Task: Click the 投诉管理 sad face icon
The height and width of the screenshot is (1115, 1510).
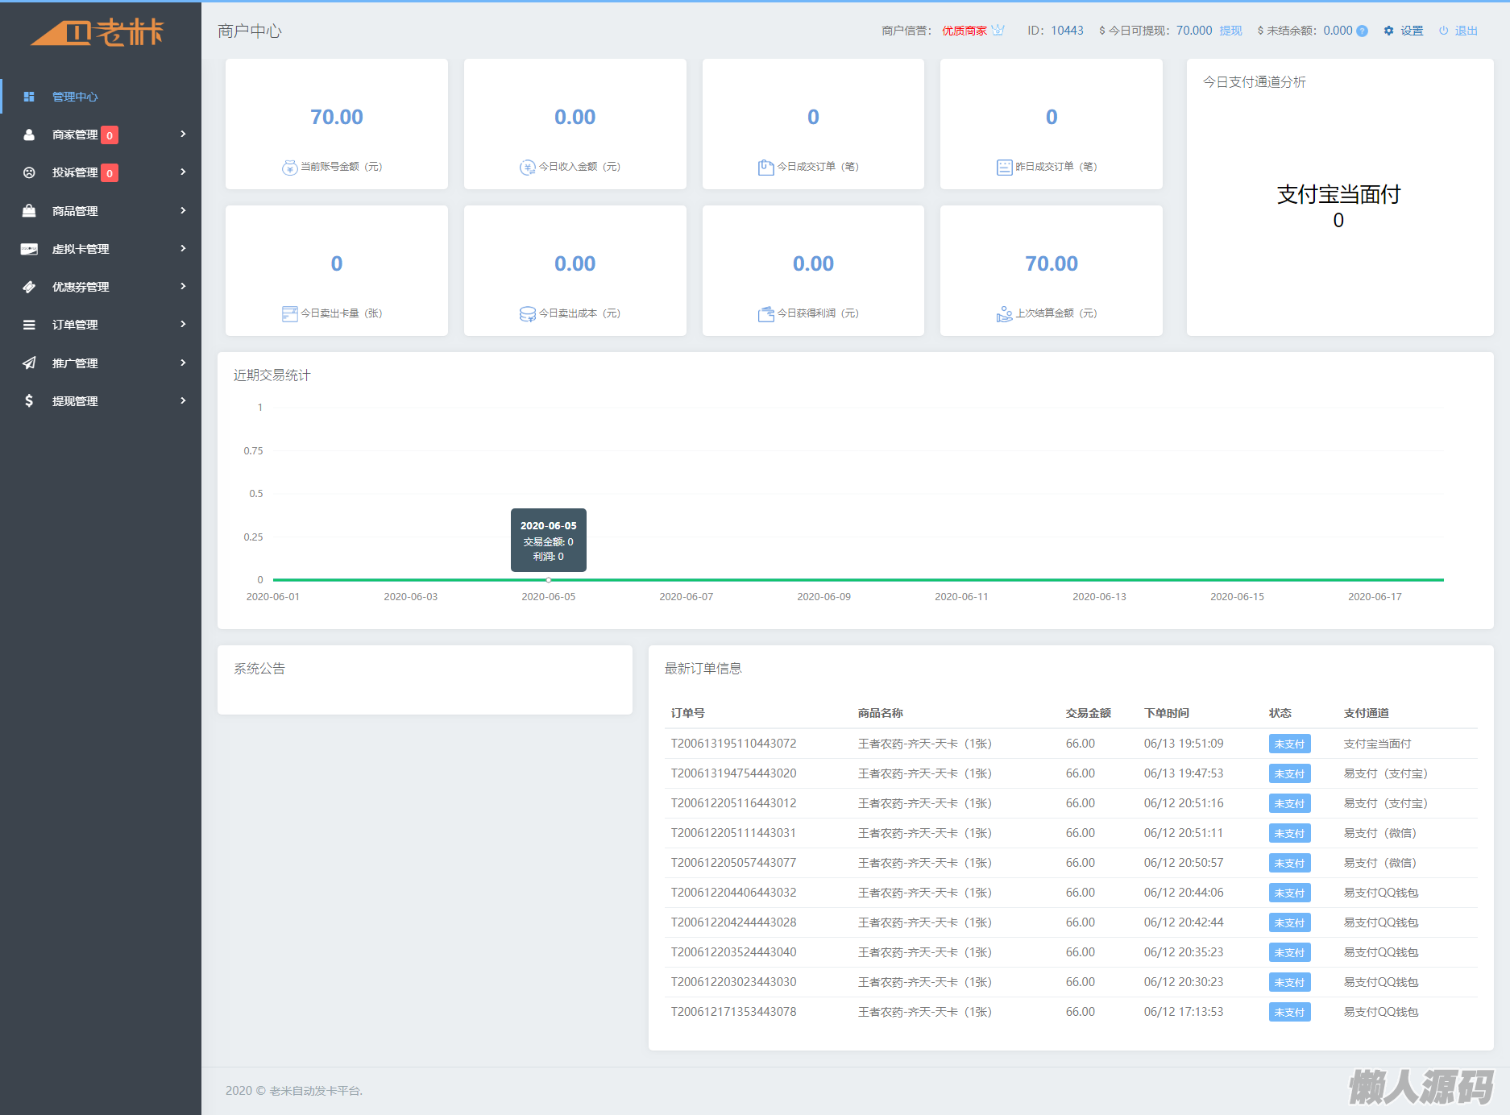Action: (x=29, y=172)
